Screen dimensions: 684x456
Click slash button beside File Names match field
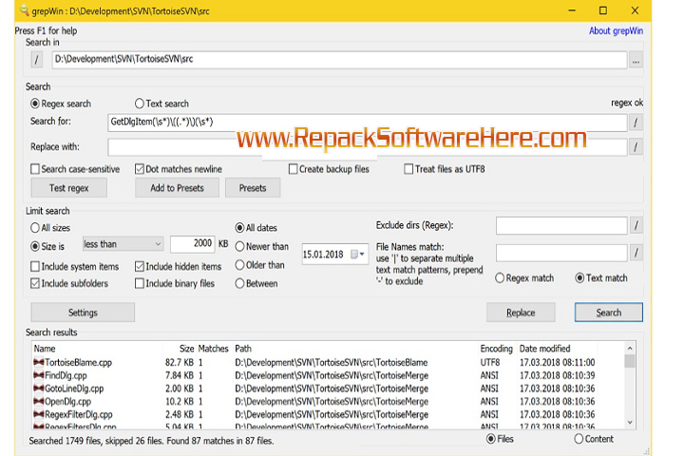pos(636,252)
